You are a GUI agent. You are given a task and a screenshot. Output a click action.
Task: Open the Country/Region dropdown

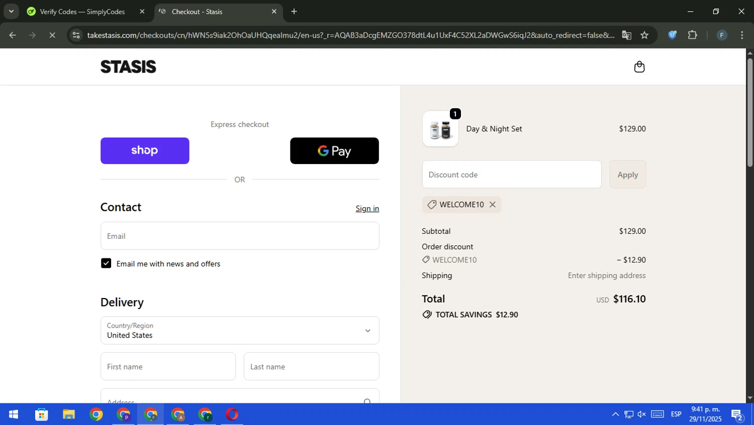click(x=240, y=330)
